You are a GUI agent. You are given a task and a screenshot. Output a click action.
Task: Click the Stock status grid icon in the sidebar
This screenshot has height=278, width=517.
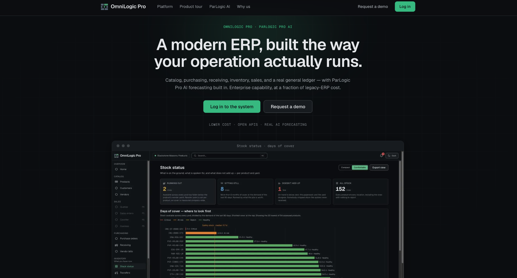pyautogui.click(x=116, y=266)
